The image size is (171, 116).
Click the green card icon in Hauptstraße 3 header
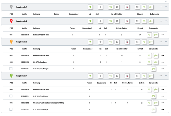coord(111,42)
